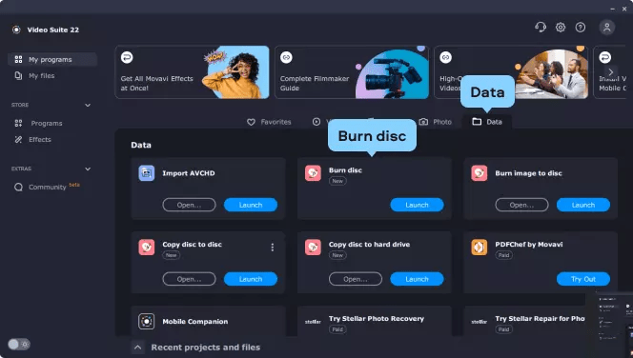Click Stellar Repair for Photo logo
The image size is (633, 358).
pos(480,322)
